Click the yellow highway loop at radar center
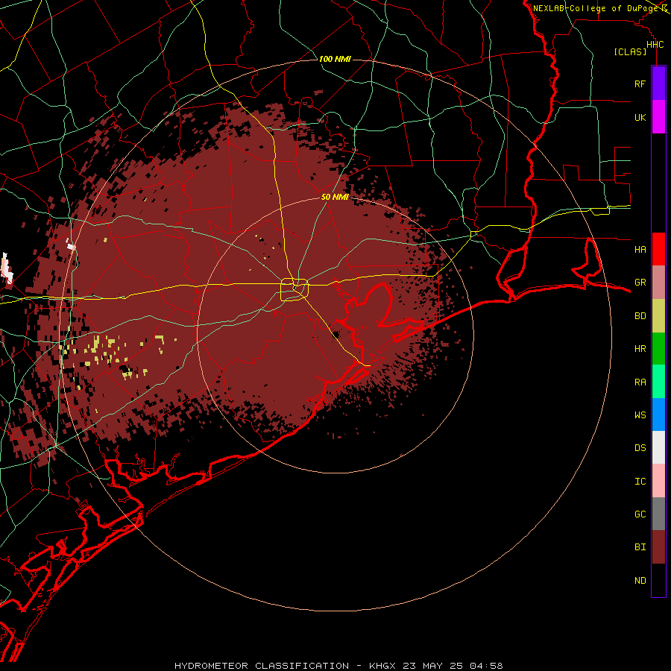This screenshot has width=671, height=671. 294,290
